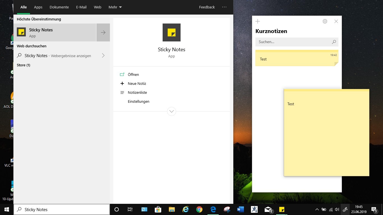This screenshot has height=215, width=383.
Task: Click the chevron beside the web search result
Action: click(103, 56)
